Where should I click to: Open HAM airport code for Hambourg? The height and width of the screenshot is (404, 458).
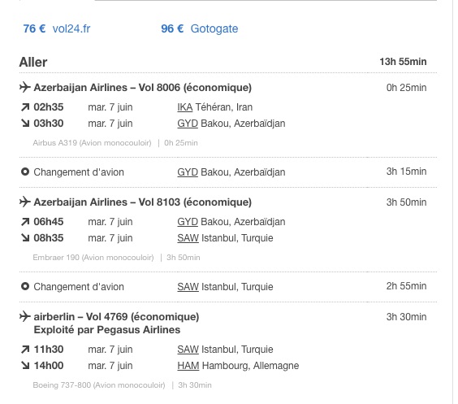[188, 366]
